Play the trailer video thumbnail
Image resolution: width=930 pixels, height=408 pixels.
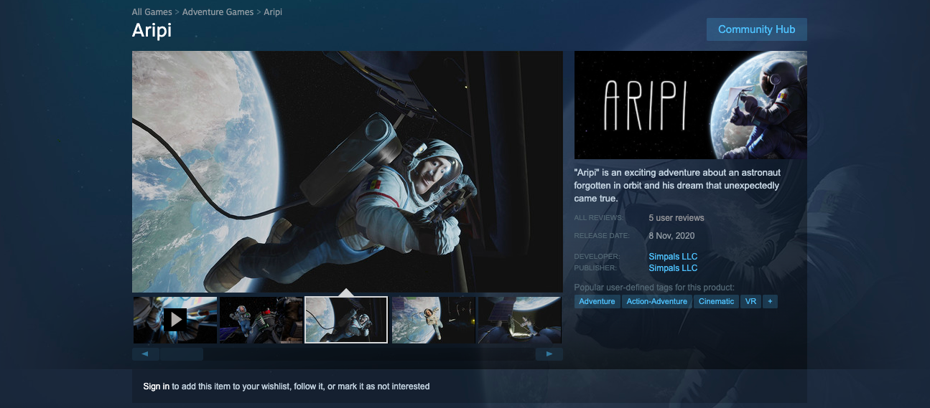pos(175,320)
